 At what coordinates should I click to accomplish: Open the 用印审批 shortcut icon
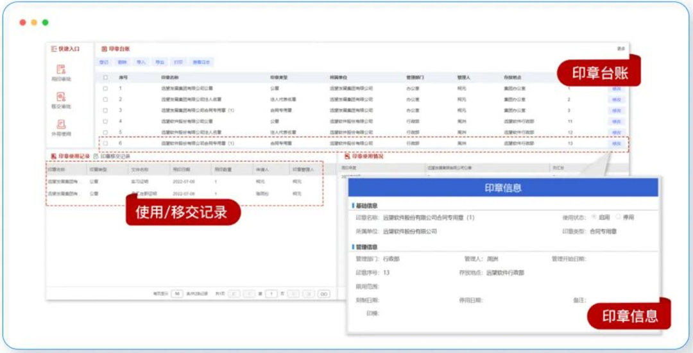[x=61, y=69]
